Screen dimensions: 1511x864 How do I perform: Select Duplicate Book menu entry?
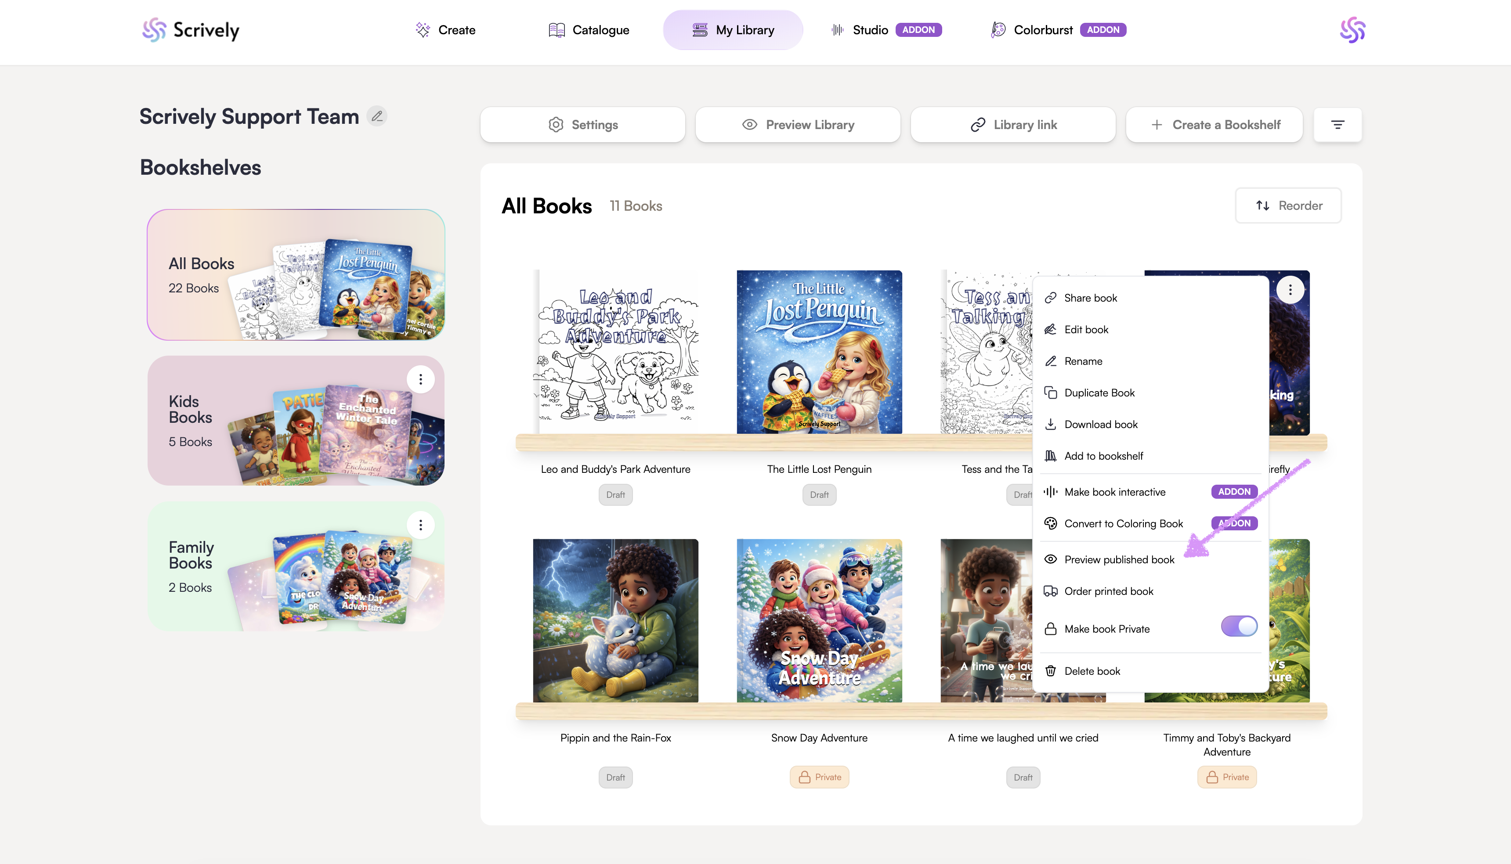(x=1099, y=393)
